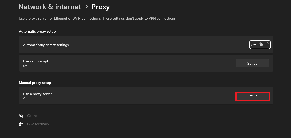Set up the setup script option
This screenshot has width=291, height=138.
coord(252,63)
